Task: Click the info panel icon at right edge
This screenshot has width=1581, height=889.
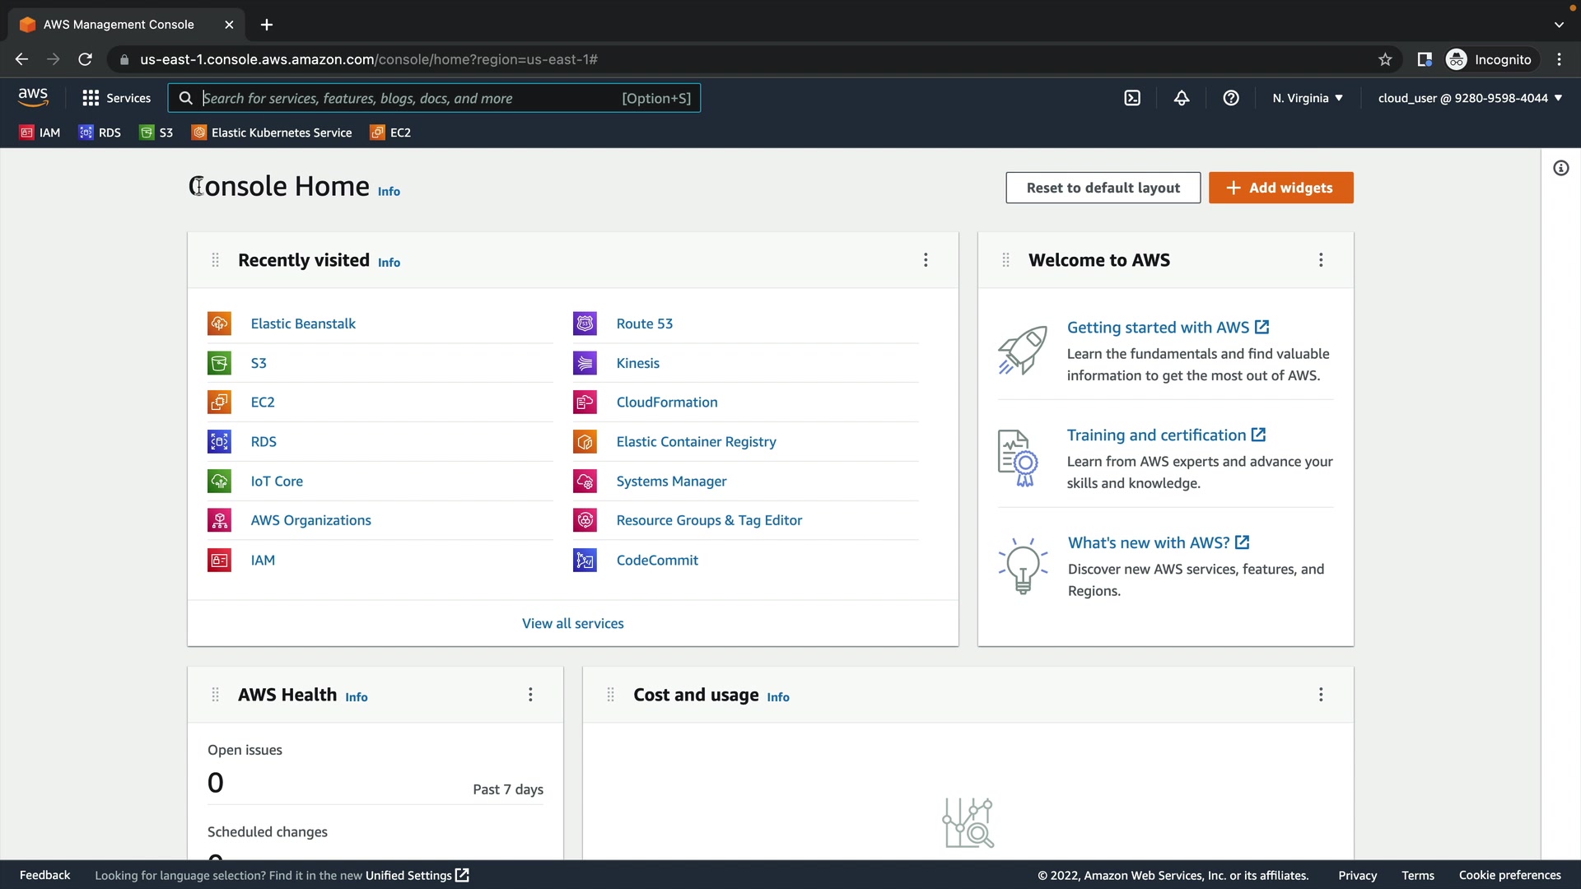Action: coord(1560,168)
